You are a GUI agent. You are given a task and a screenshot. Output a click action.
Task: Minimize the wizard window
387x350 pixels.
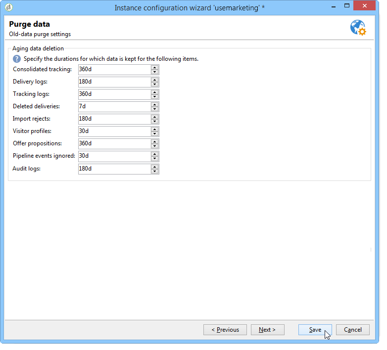[x=334, y=6]
